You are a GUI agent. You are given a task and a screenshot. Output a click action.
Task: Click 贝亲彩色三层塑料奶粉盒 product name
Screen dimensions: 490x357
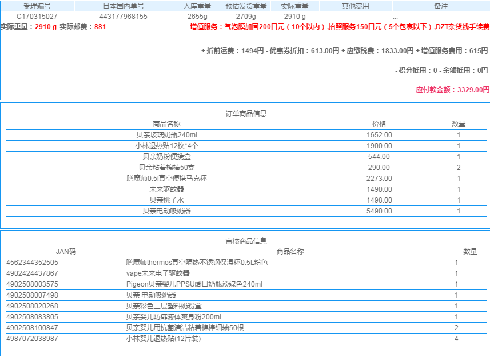tap(164, 306)
